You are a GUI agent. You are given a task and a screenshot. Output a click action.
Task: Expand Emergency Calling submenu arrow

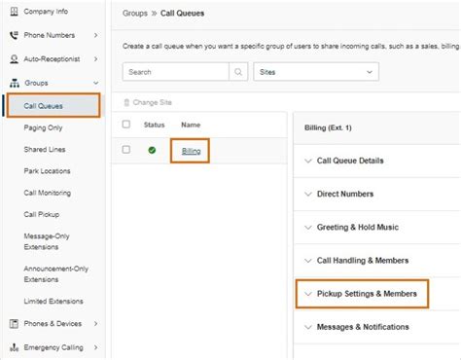(95, 347)
